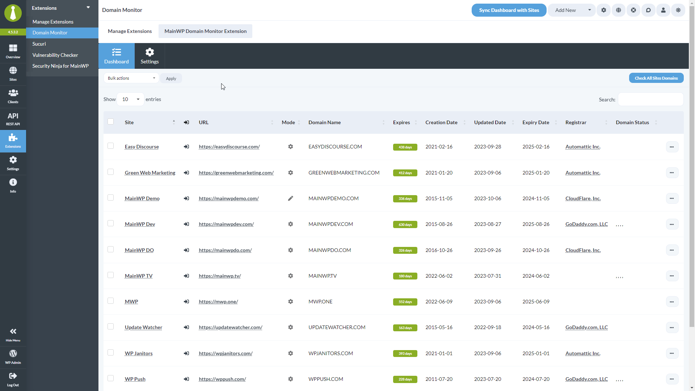Toggle the select-all checkbox in table header
The height and width of the screenshot is (391, 695).
[x=111, y=122]
